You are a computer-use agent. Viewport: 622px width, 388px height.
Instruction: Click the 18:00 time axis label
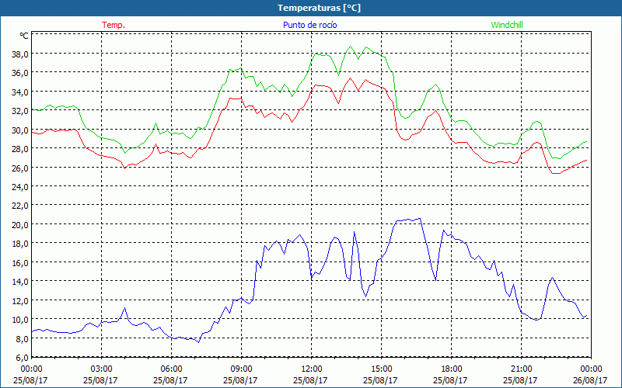point(451,369)
